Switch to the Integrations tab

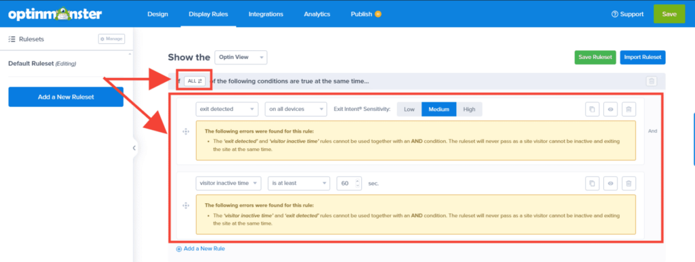[x=265, y=14]
